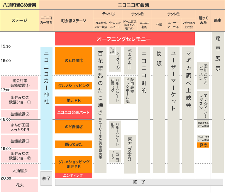Click the ゲーム実況(40インチモニタ) sub-header
Viewport: 225px width, 193px height.
click(x=130, y=25)
